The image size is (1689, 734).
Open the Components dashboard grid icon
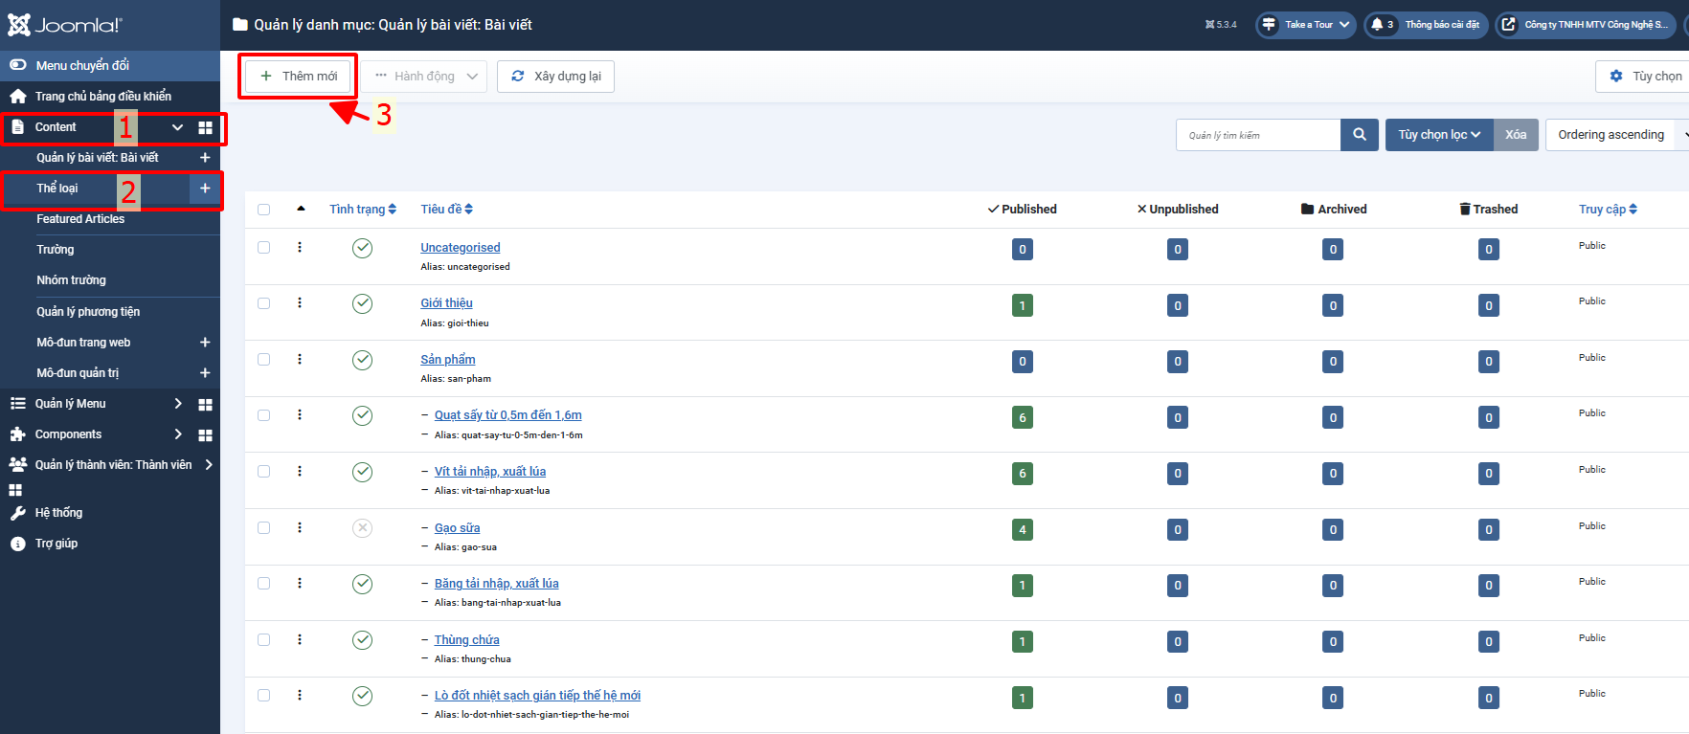tap(205, 435)
